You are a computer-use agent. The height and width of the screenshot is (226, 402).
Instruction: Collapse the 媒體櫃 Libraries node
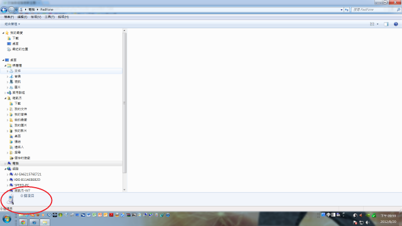coord(6,65)
